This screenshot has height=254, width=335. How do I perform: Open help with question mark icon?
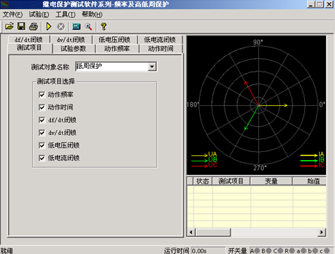[104, 26]
